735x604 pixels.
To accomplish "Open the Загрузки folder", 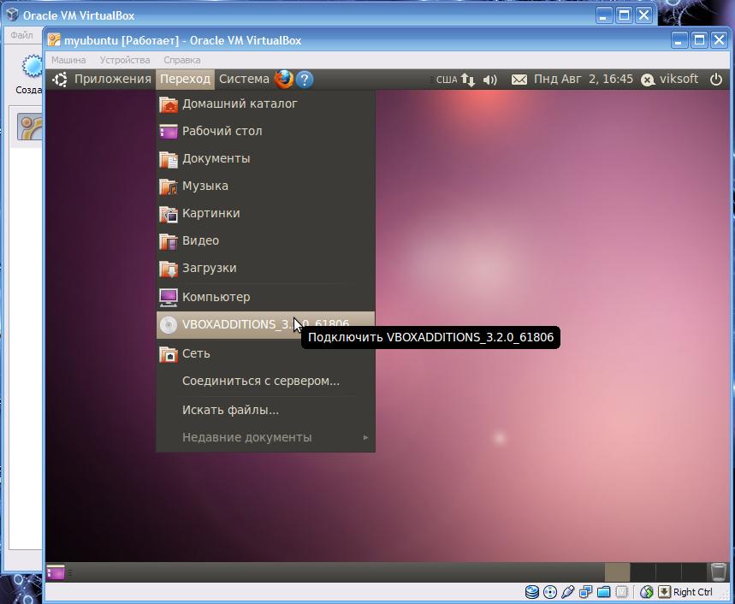I will (x=265, y=268).
